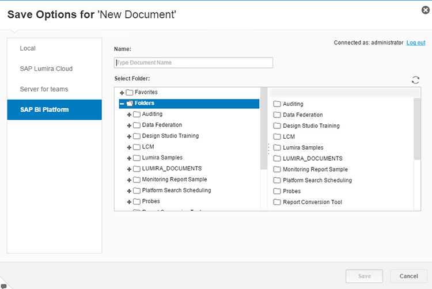Click the chat bubble icon at bottom left
The width and height of the screenshot is (432, 289).
(4, 286)
